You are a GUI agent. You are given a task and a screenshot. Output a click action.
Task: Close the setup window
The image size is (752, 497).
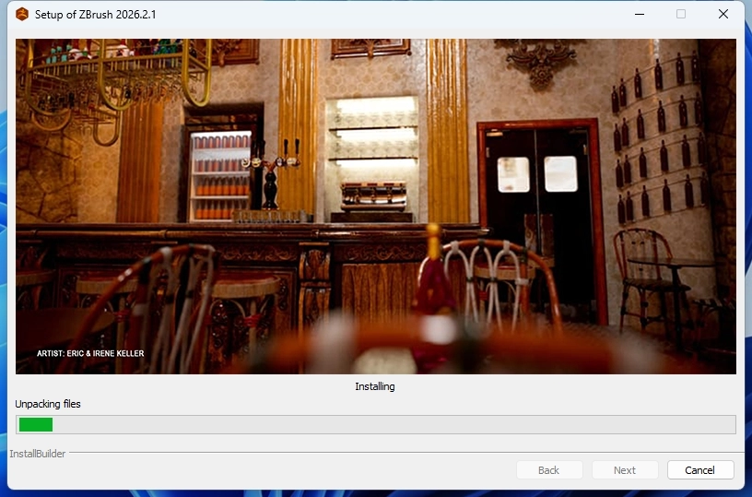pyautogui.click(x=723, y=14)
